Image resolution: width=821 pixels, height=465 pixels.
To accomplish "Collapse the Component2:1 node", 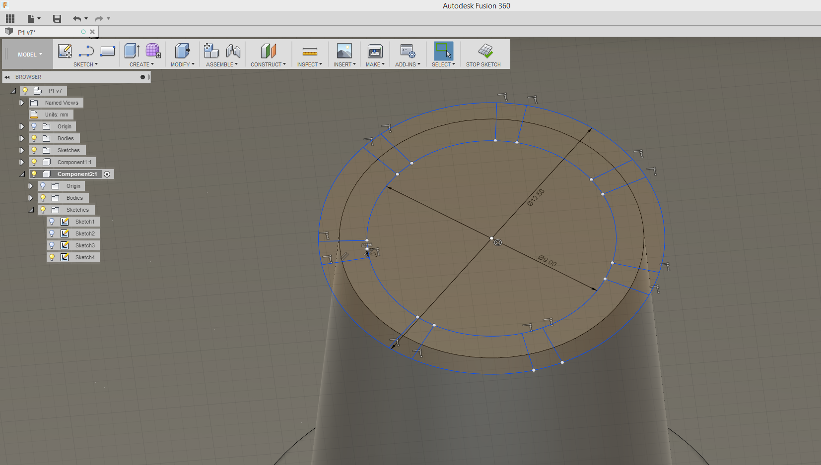I will click(x=22, y=174).
